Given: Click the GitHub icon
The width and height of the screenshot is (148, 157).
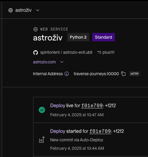Looking at the screenshot, I should coord(36,53).
